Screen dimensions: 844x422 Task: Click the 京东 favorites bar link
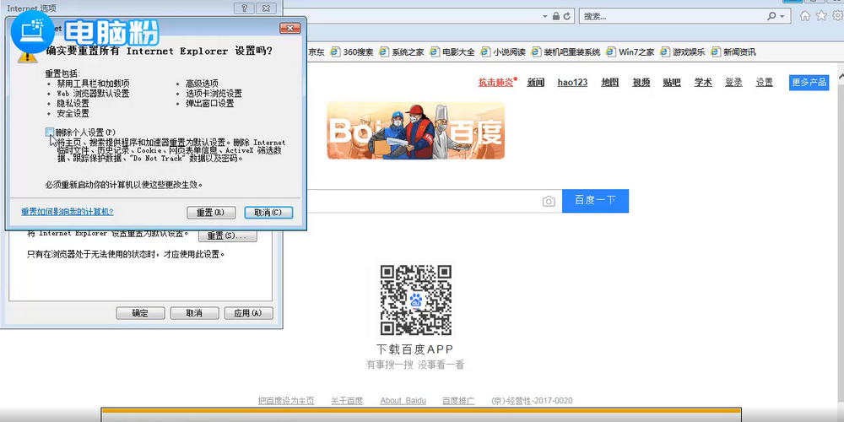[x=316, y=52]
